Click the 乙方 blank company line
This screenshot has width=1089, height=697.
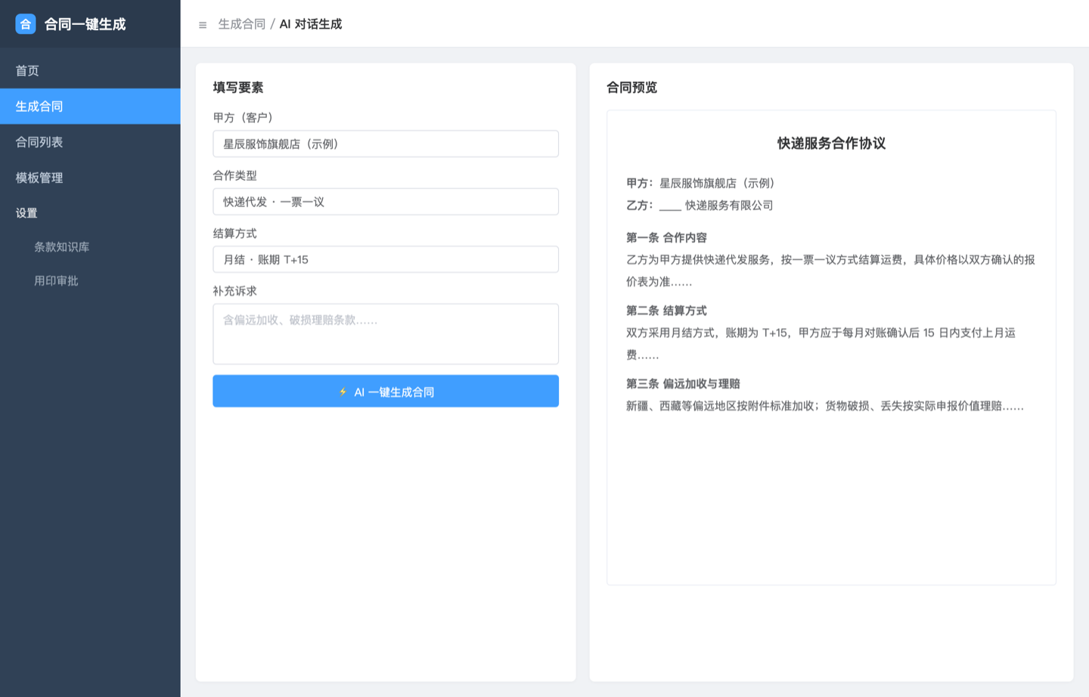click(x=700, y=205)
